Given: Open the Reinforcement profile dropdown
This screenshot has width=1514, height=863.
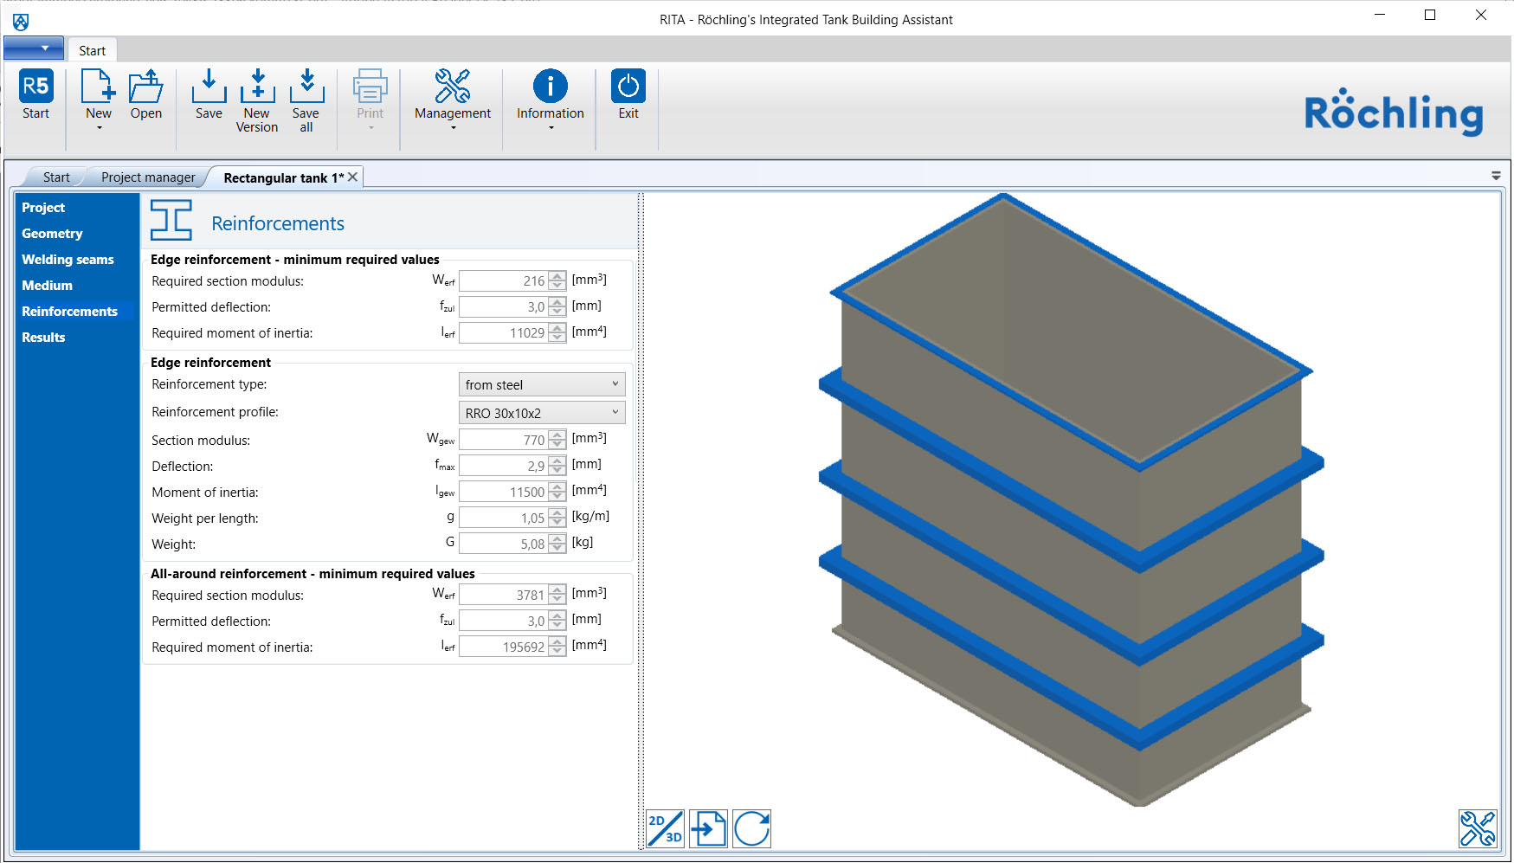Looking at the screenshot, I should pyautogui.click(x=541, y=413).
